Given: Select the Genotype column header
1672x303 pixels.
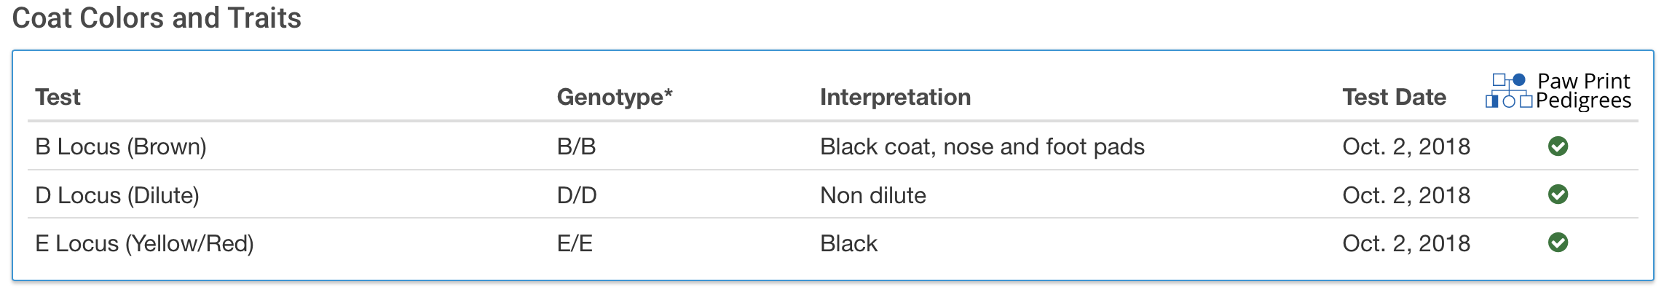Looking at the screenshot, I should [x=614, y=97].
